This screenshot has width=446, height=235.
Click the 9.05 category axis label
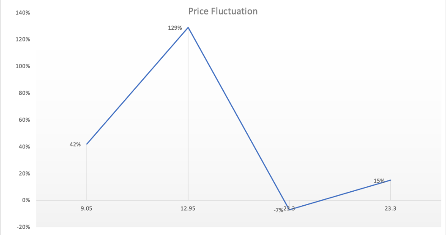point(86,208)
